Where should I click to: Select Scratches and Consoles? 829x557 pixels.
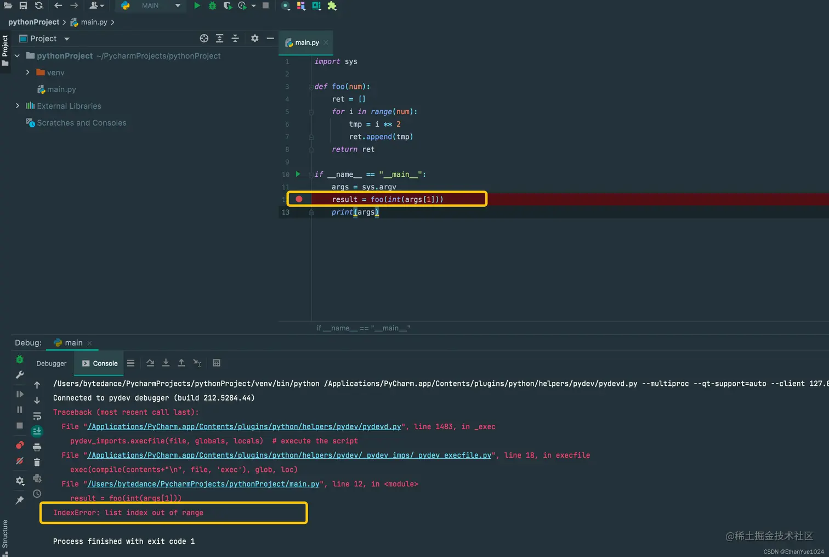[x=76, y=123]
